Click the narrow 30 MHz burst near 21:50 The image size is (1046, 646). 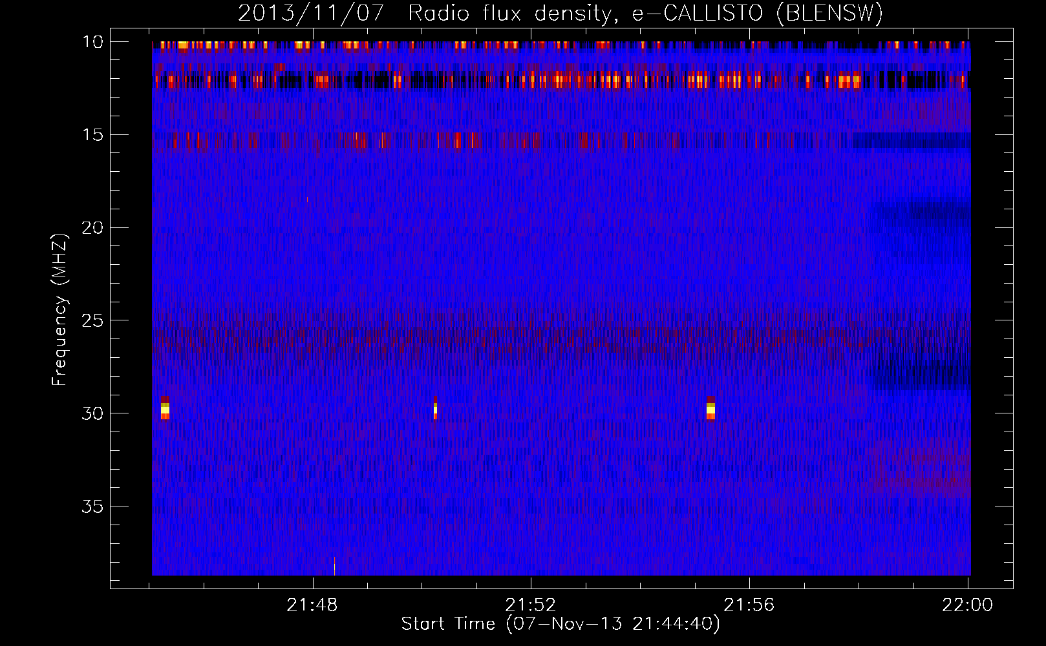pos(435,408)
